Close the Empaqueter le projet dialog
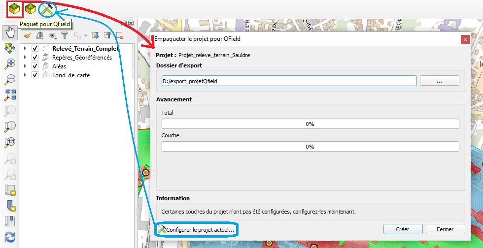The image size is (483, 248). click(x=465, y=40)
